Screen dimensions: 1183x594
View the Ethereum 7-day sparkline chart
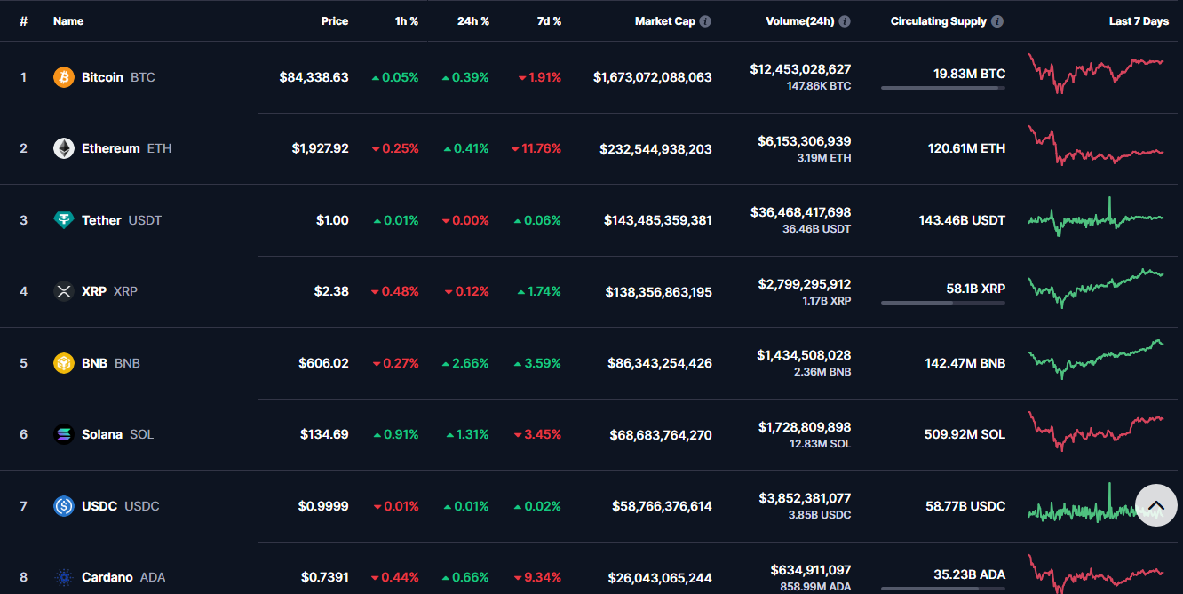[1096, 145]
